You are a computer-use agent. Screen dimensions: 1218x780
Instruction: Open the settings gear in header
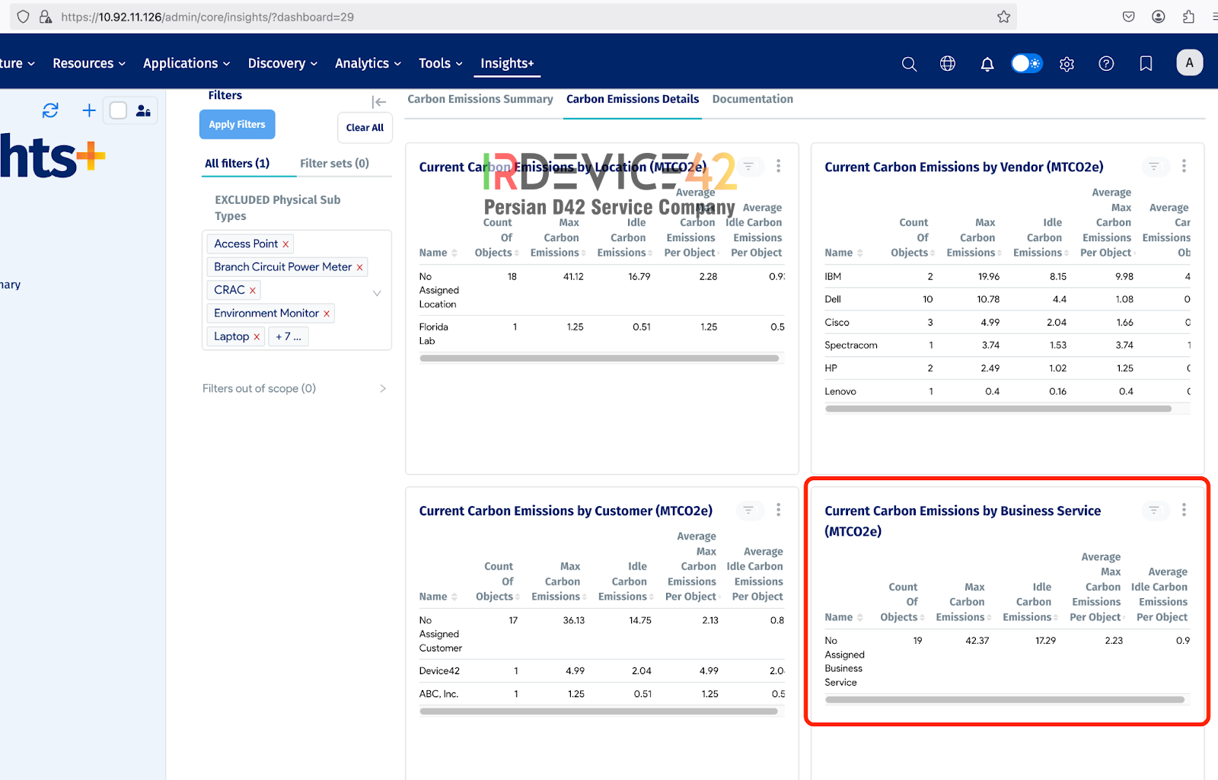[1067, 64]
